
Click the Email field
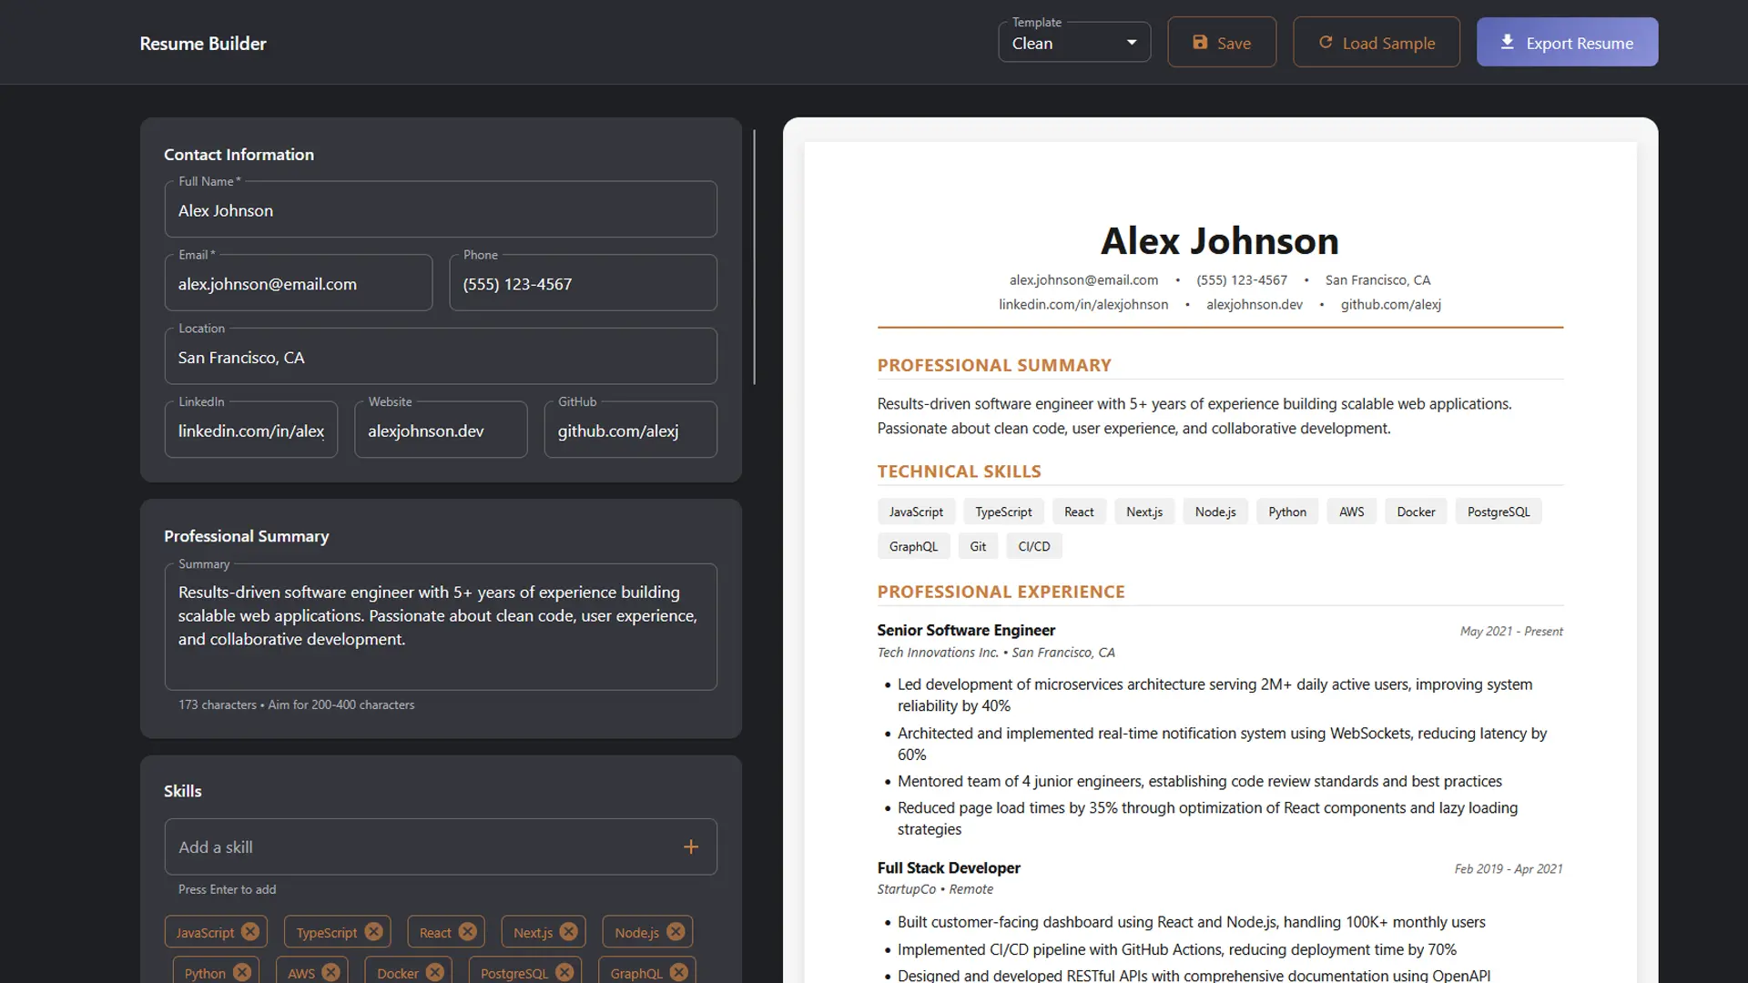(299, 283)
